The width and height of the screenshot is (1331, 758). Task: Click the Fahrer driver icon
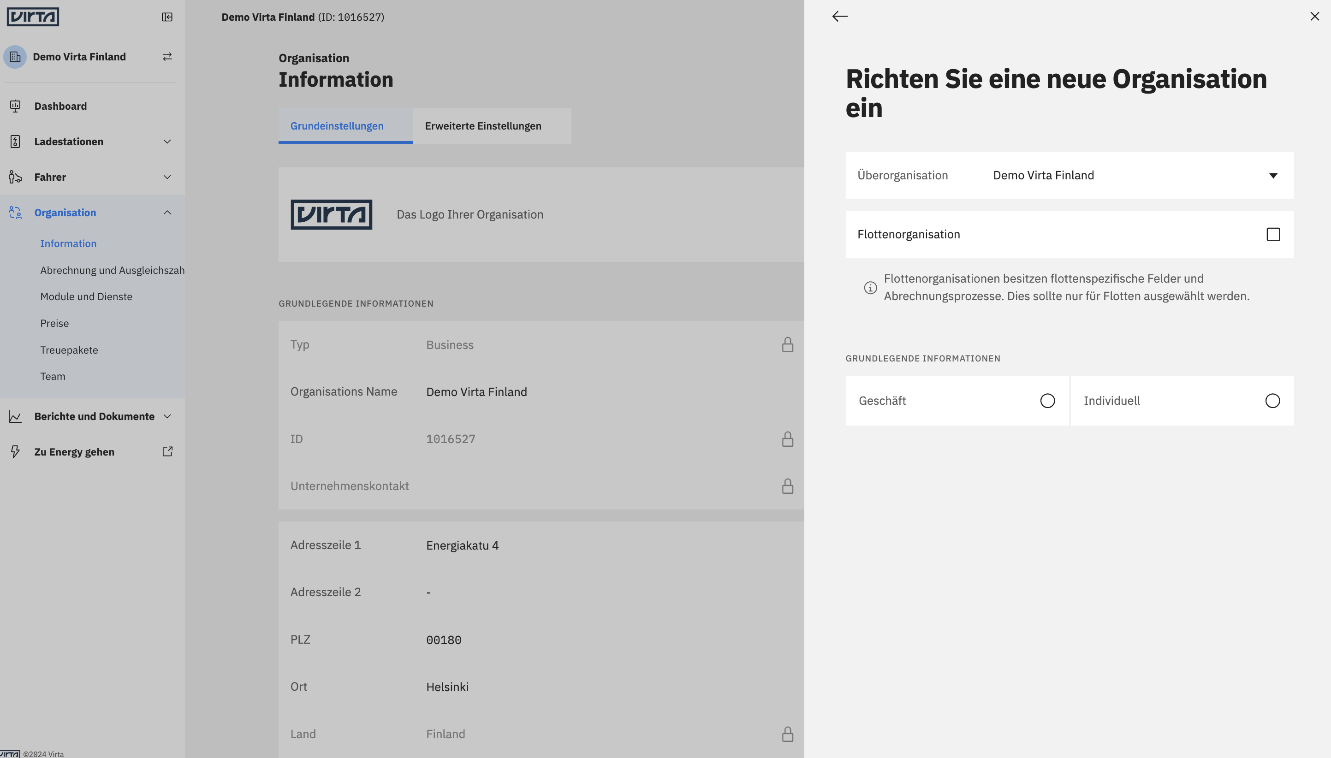[x=15, y=177]
